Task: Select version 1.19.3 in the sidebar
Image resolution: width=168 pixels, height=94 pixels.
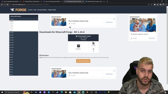Action: pos(11,24)
